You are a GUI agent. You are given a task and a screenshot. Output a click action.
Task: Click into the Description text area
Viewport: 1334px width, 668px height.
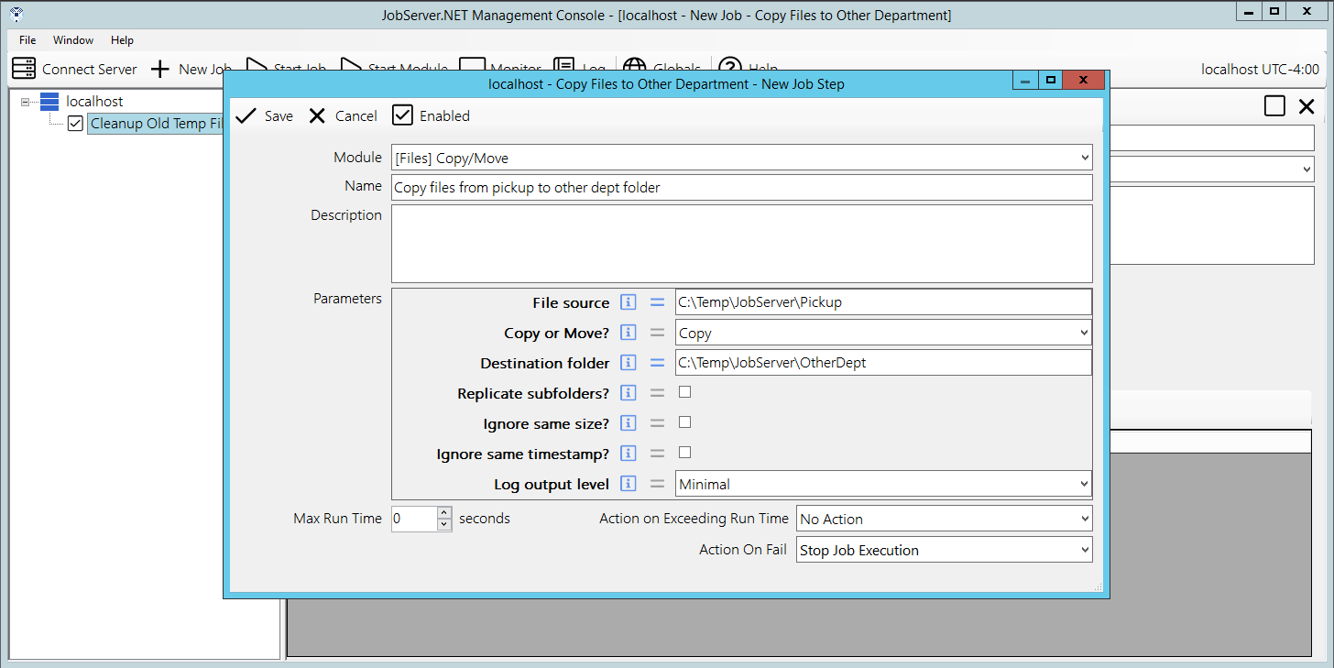pos(741,244)
